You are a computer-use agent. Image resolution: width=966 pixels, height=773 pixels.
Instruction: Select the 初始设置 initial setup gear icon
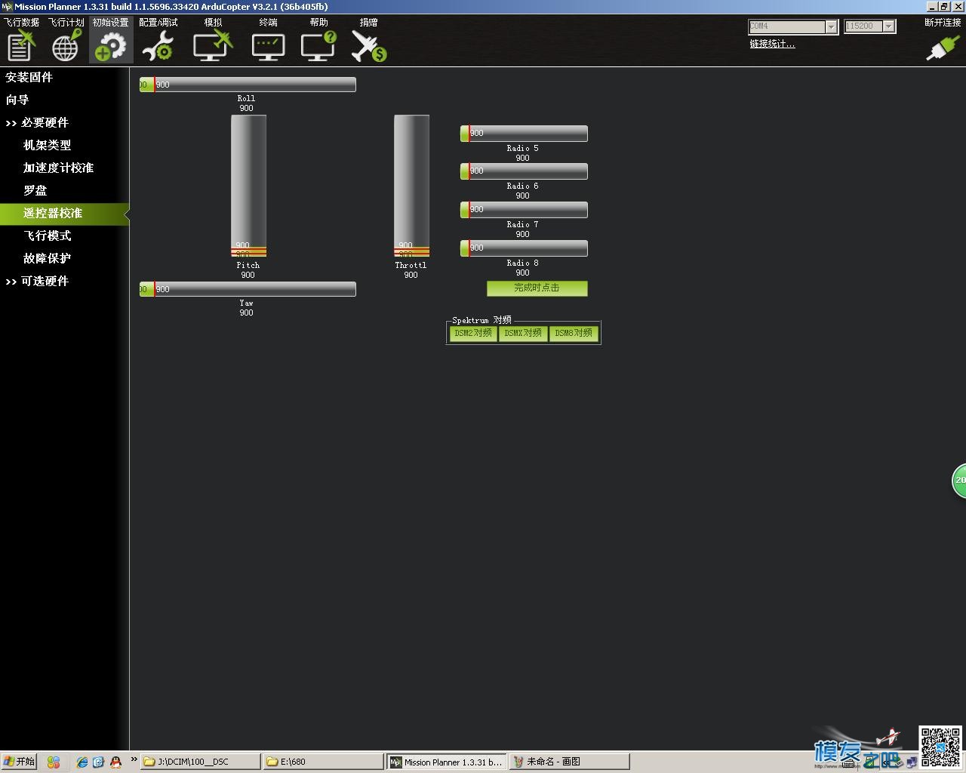[x=111, y=45]
